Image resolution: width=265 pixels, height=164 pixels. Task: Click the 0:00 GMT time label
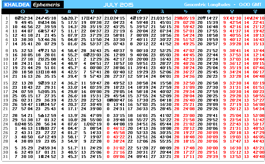[251, 5]
